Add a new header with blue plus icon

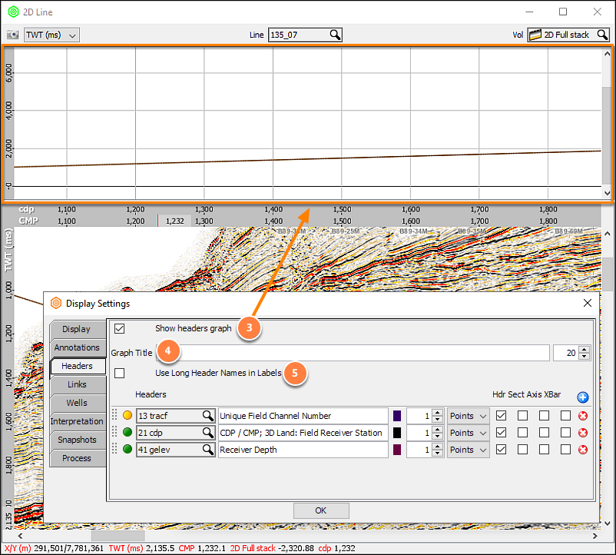click(x=583, y=397)
